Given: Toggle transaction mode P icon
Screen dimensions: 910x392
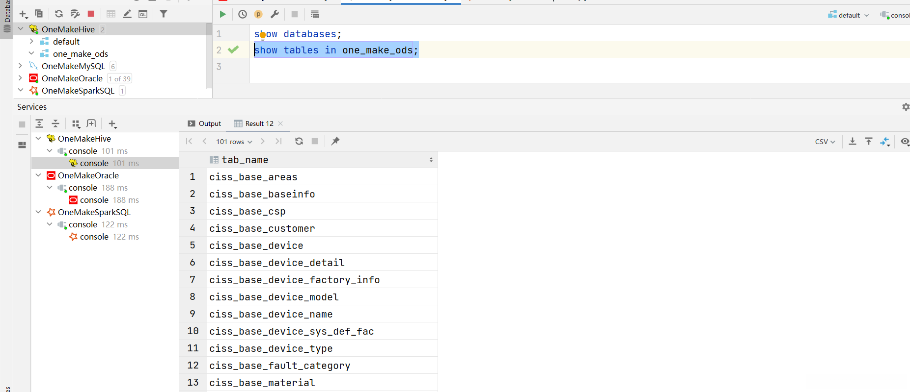Looking at the screenshot, I should click(258, 14).
